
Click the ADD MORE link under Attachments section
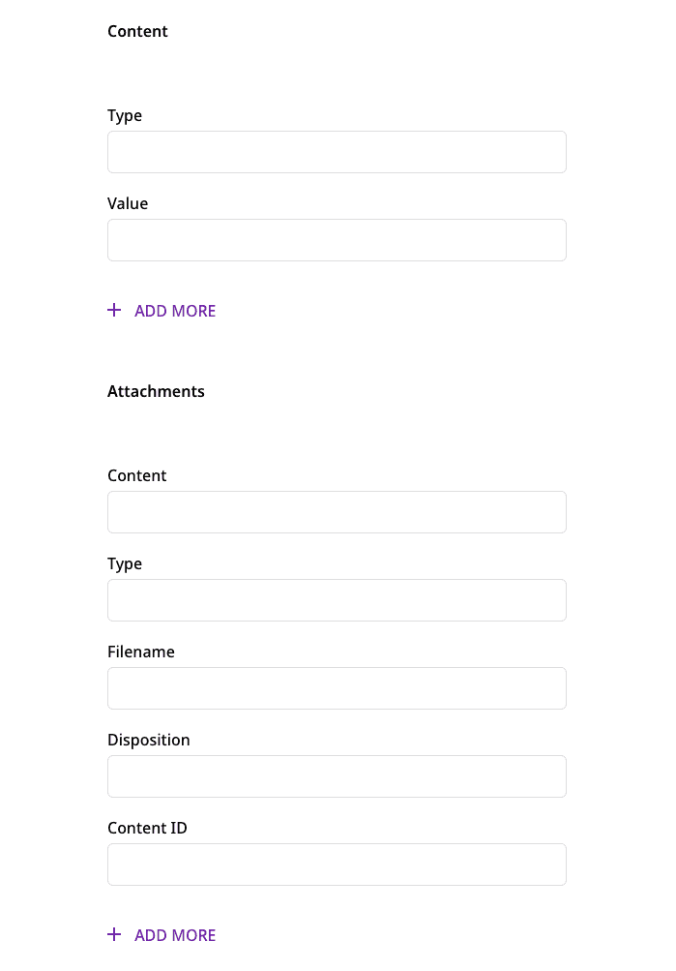click(175, 935)
